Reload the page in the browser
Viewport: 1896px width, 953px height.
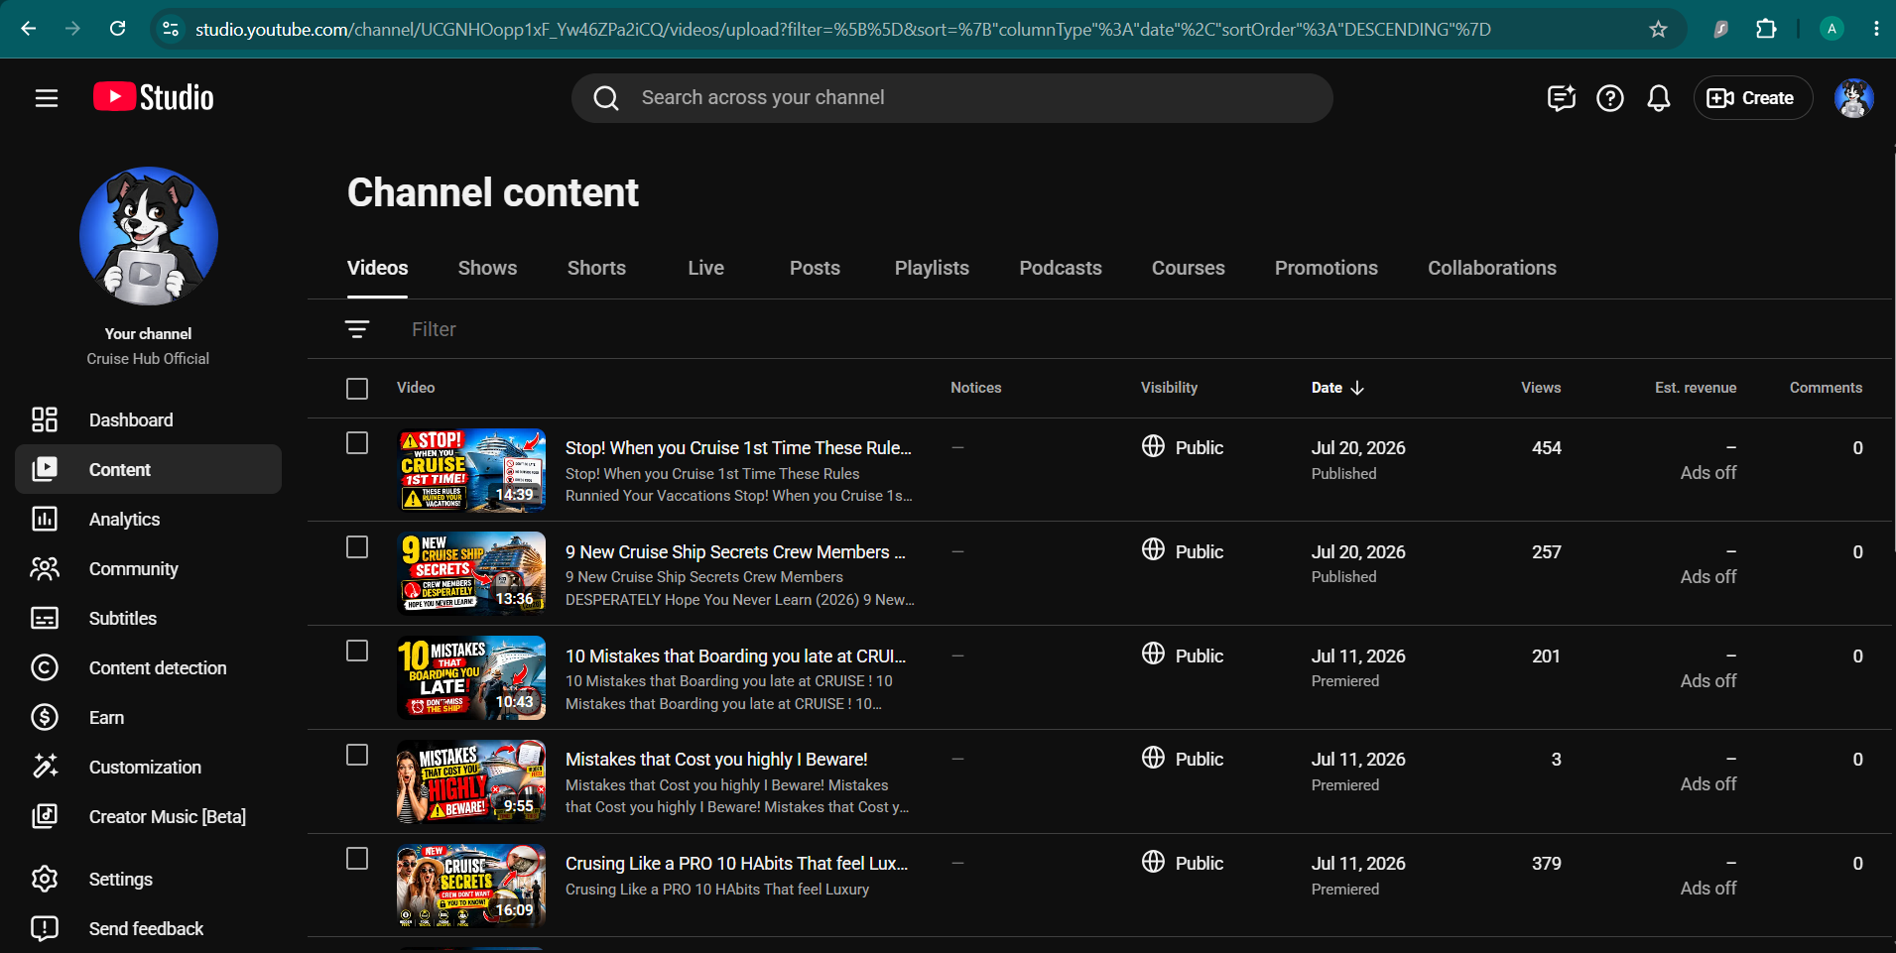pyautogui.click(x=117, y=29)
